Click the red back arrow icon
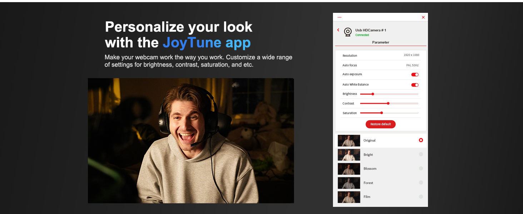This screenshot has width=523, height=214. pyautogui.click(x=338, y=30)
